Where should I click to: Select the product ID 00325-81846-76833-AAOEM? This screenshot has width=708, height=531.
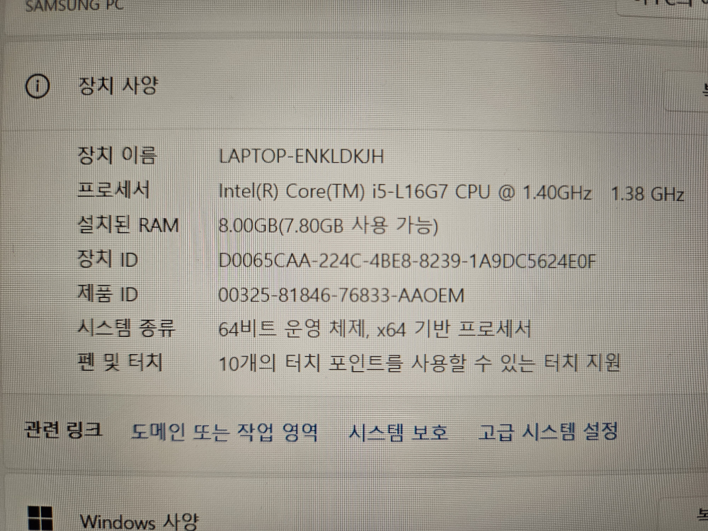[x=341, y=295]
